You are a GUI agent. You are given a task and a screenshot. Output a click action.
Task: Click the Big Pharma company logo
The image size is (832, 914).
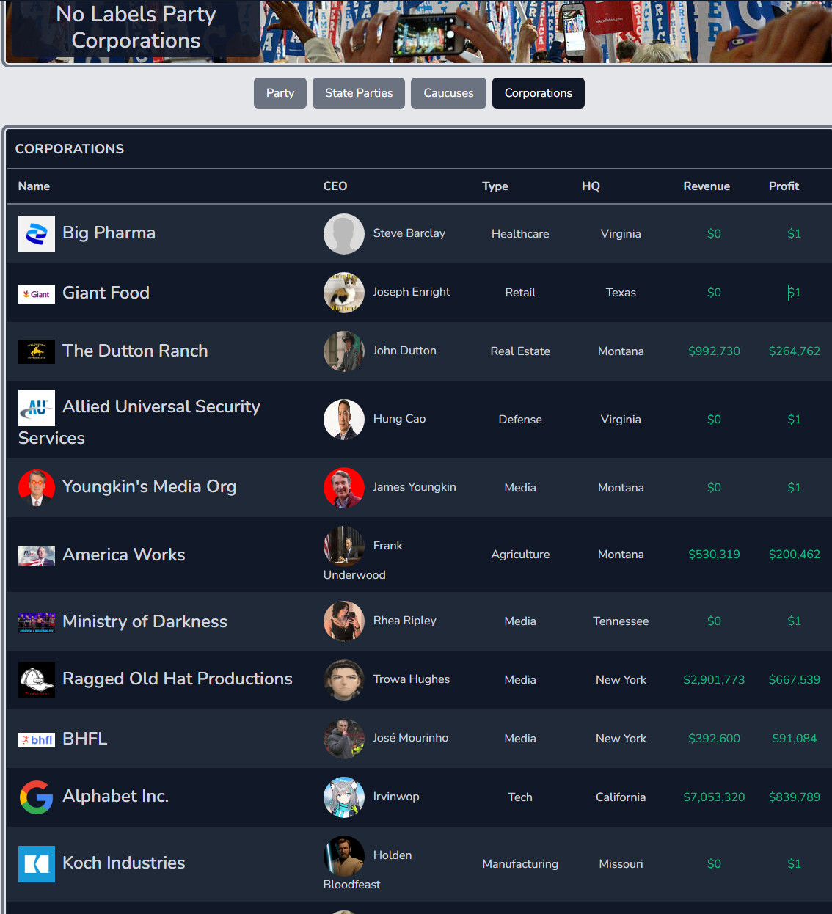pyautogui.click(x=37, y=234)
